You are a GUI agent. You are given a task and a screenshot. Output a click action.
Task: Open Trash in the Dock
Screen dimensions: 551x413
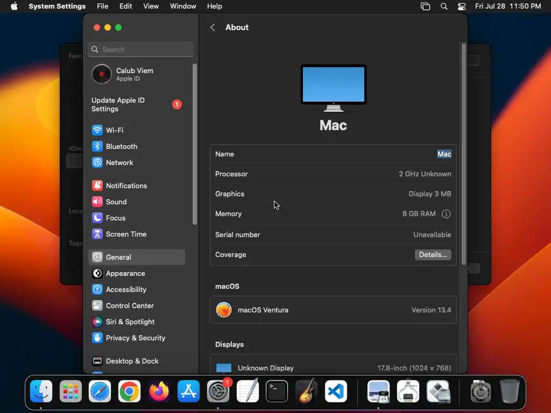click(x=510, y=391)
